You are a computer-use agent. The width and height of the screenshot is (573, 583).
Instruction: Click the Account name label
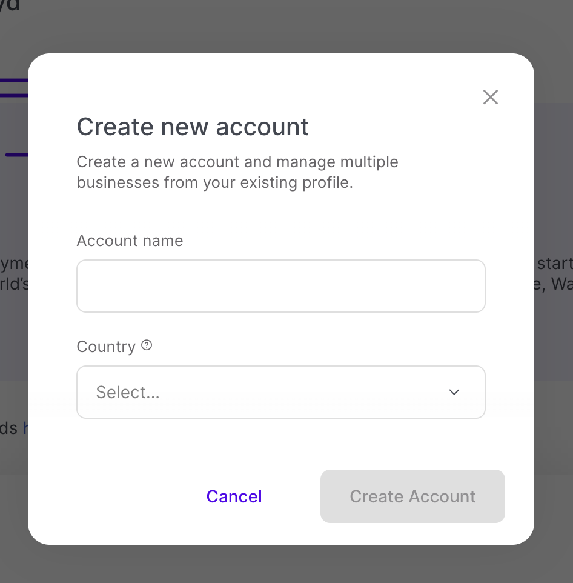tap(130, 241)
